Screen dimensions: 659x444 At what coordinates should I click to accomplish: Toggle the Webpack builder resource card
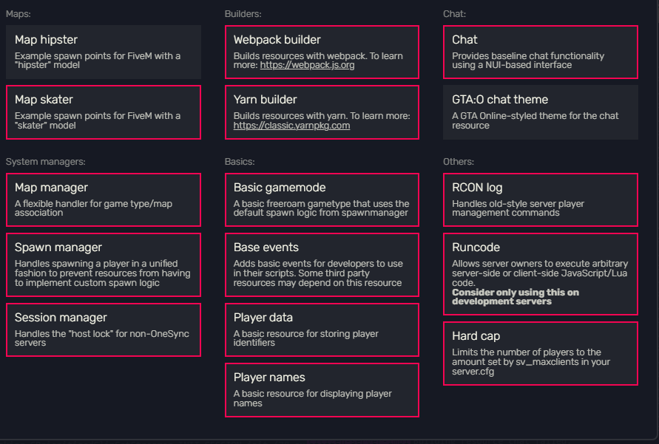tap(322, 52)
